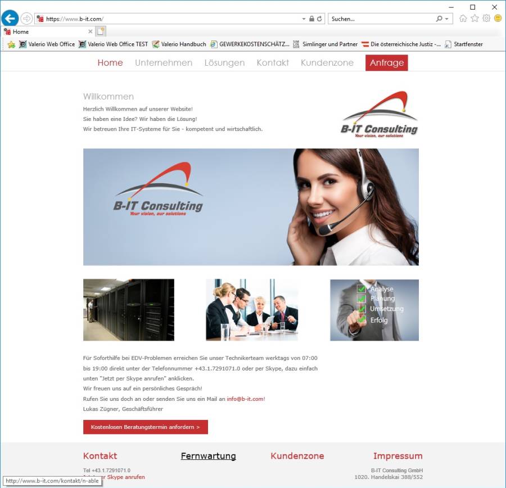This screenshot has width=506, height=488.
Task: Expand the address bar dropdown arrow
Action: point(304,19)
